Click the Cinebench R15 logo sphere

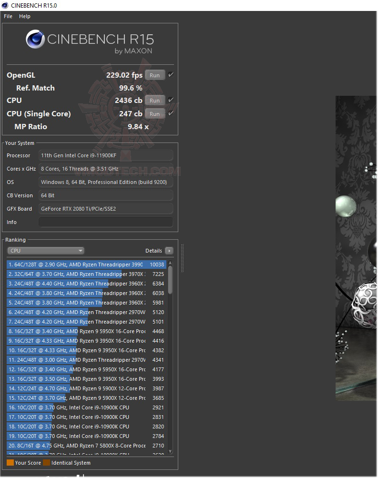[x=35, y=39]
